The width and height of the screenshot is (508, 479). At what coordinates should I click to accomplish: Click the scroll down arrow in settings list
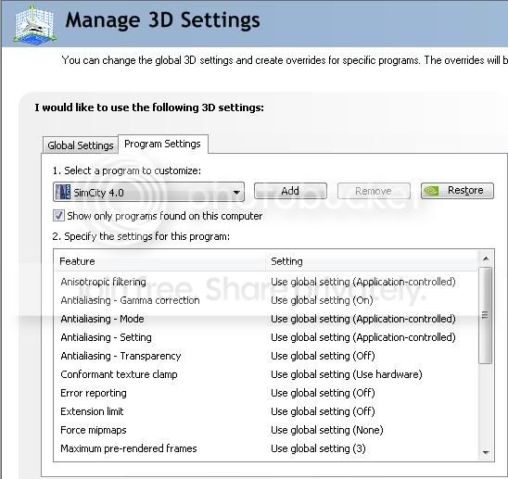coord(486,452)
